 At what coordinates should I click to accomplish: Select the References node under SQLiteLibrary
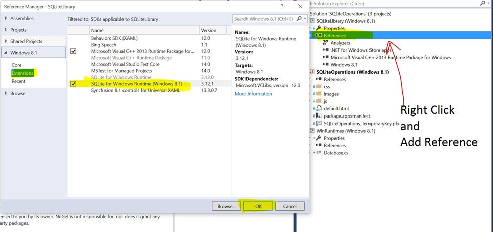(x=334, y=36)
